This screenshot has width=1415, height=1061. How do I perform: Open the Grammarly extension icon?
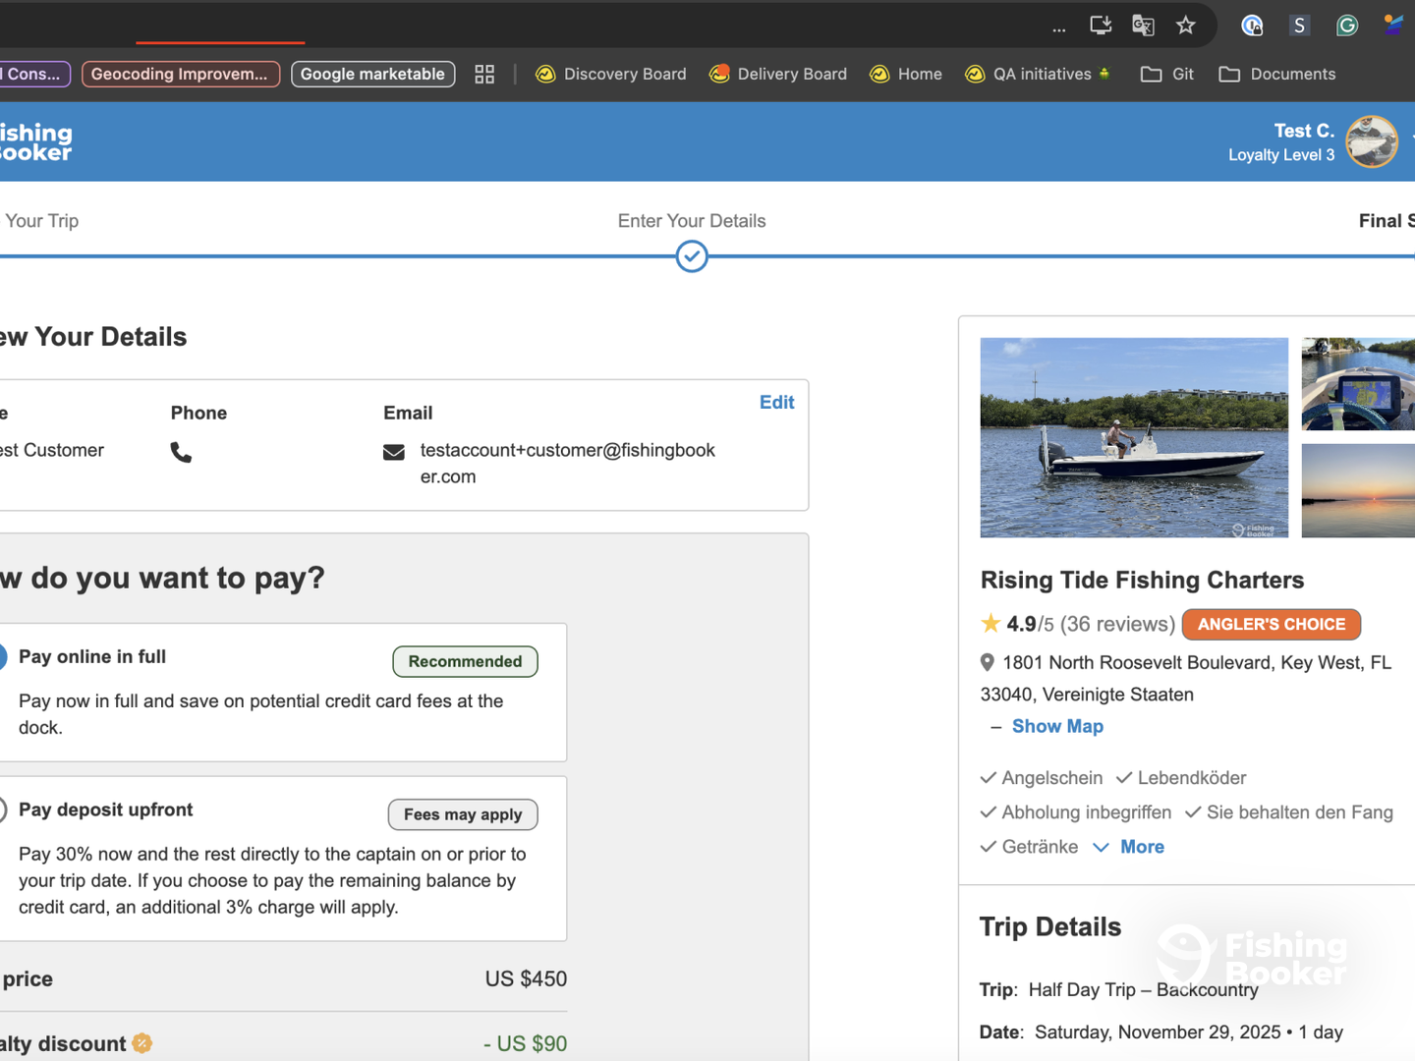1346,26
